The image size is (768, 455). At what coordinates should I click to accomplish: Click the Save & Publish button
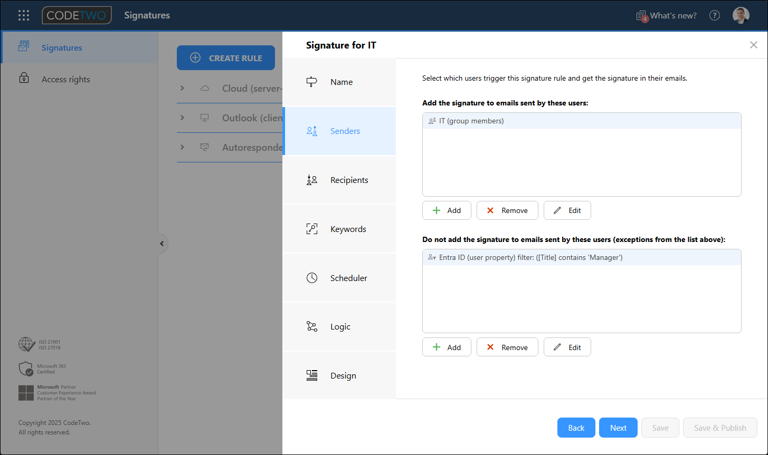tap(720, 428)
